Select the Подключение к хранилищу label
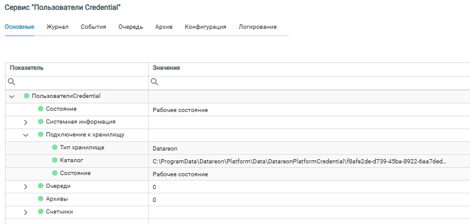 (85, 135)
